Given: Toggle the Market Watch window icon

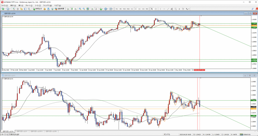Looking at the screenshot, I should [x=14, y=9].
